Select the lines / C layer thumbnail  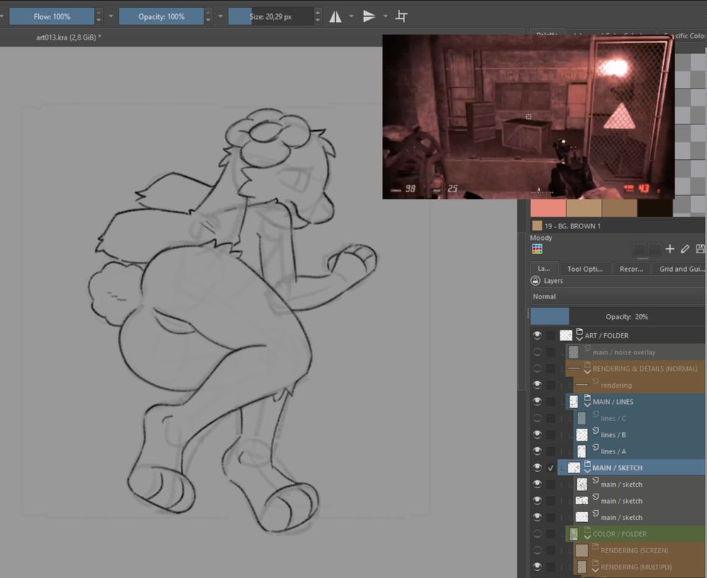pyautogui.click(x=582, y=418)
